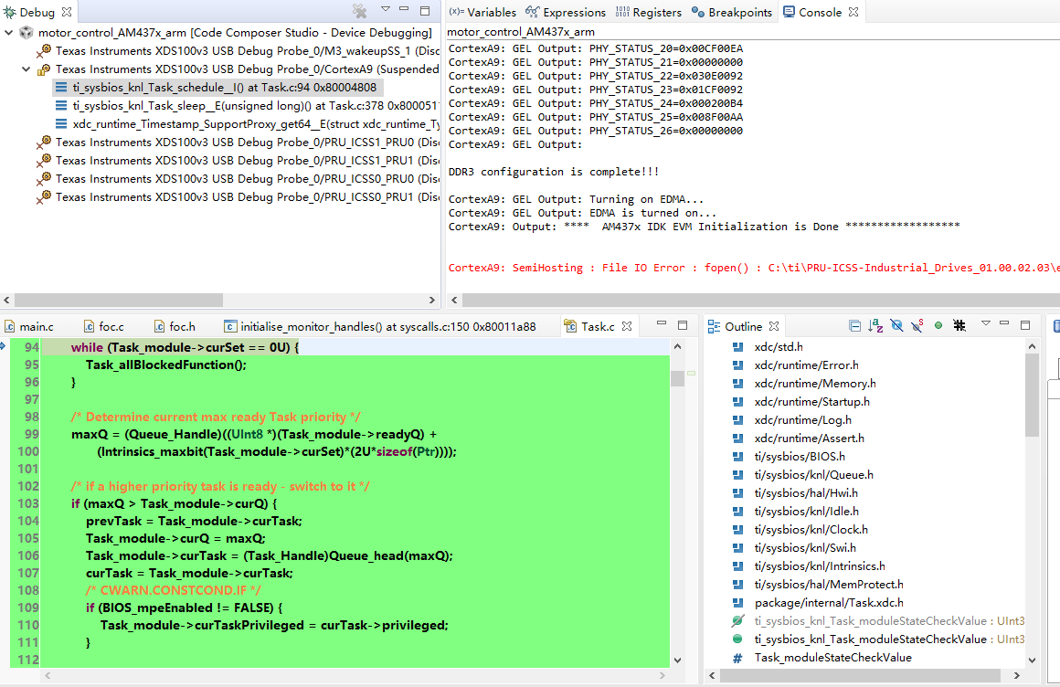Close the Console tab

pos(853,12)
